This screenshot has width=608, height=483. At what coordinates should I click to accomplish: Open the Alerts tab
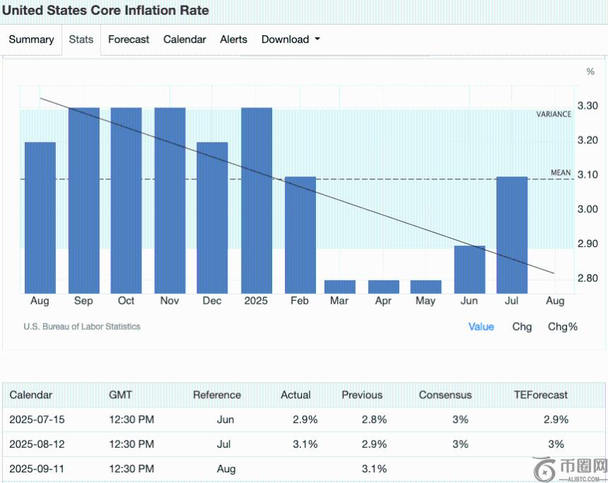pos(233,40)
